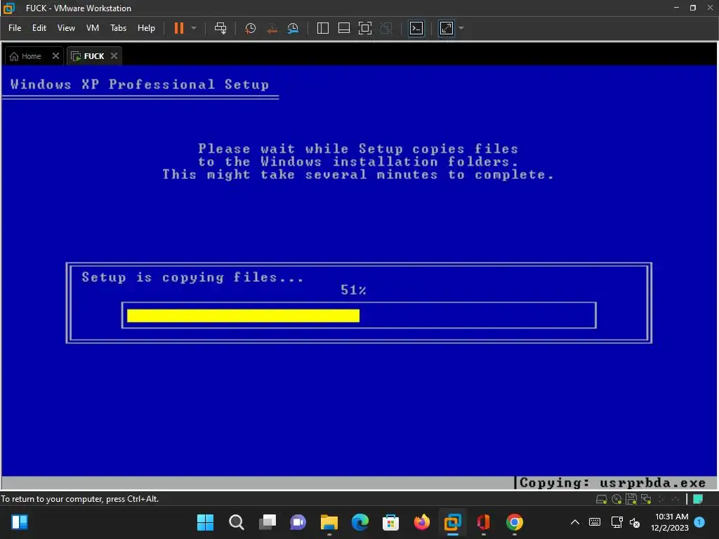
Task: Open the File menu
Action: 15,28
